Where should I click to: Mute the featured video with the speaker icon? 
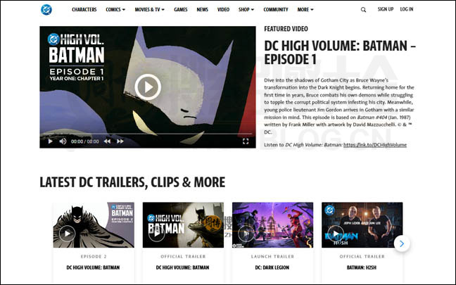tap(63, 141)
